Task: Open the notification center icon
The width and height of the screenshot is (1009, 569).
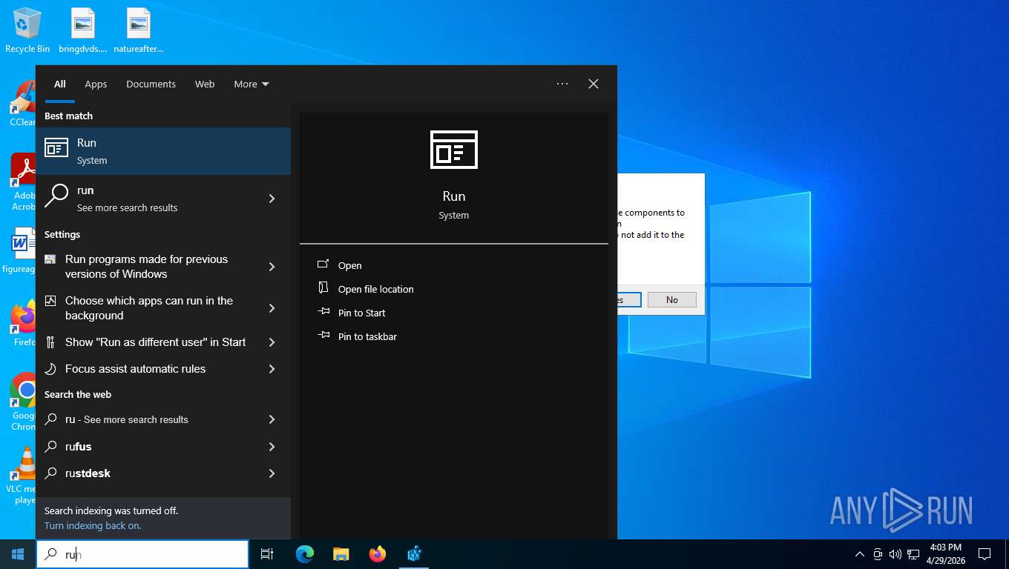Action: tap(985, 554)
